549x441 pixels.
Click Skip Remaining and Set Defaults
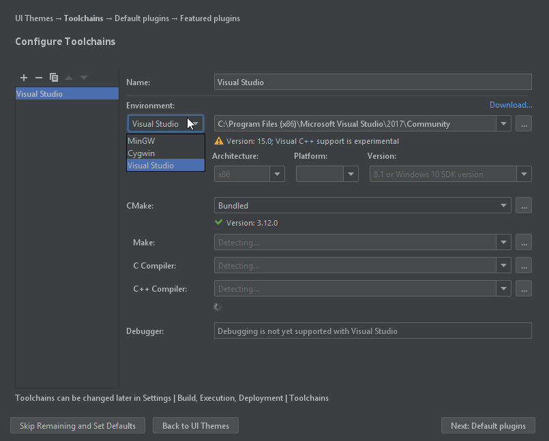(x=77, y=425)
